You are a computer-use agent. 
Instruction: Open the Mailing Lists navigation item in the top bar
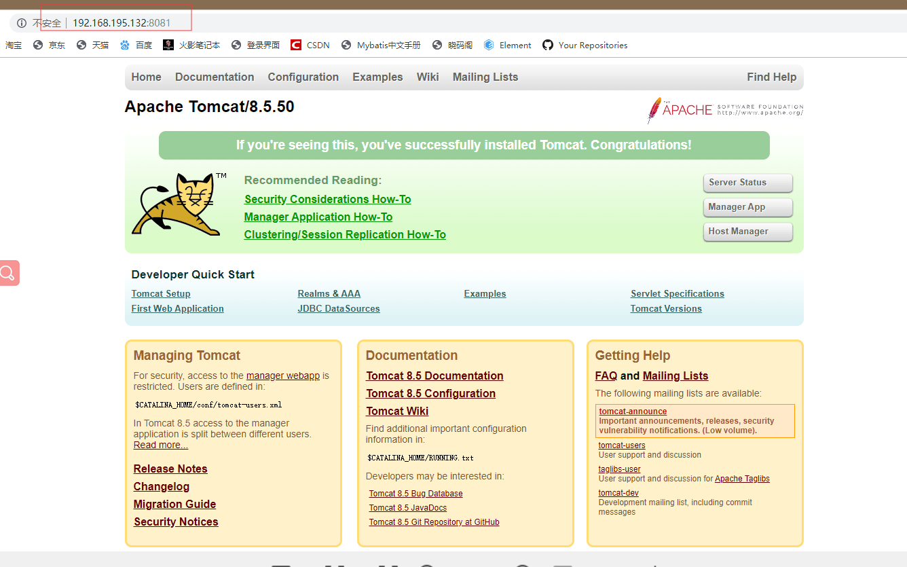[x=485, y=77]
